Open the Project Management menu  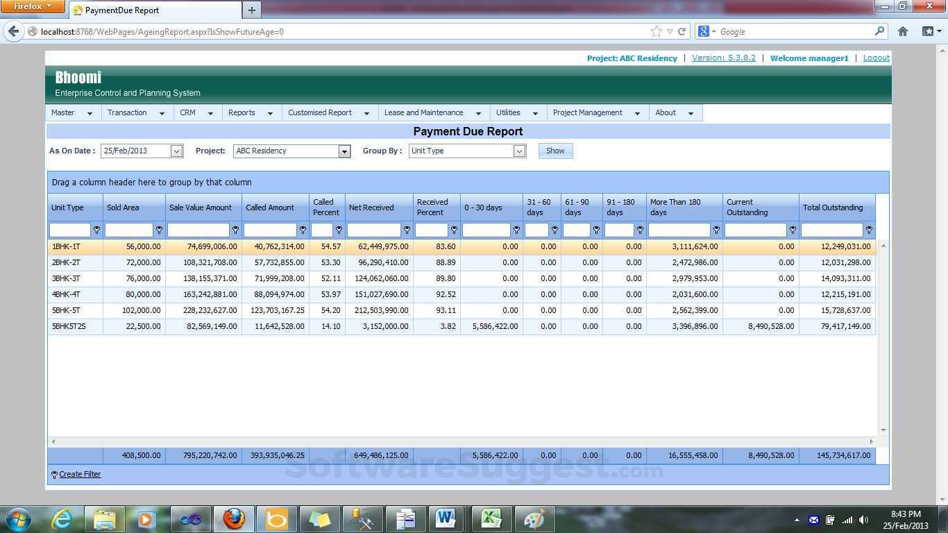598,112
